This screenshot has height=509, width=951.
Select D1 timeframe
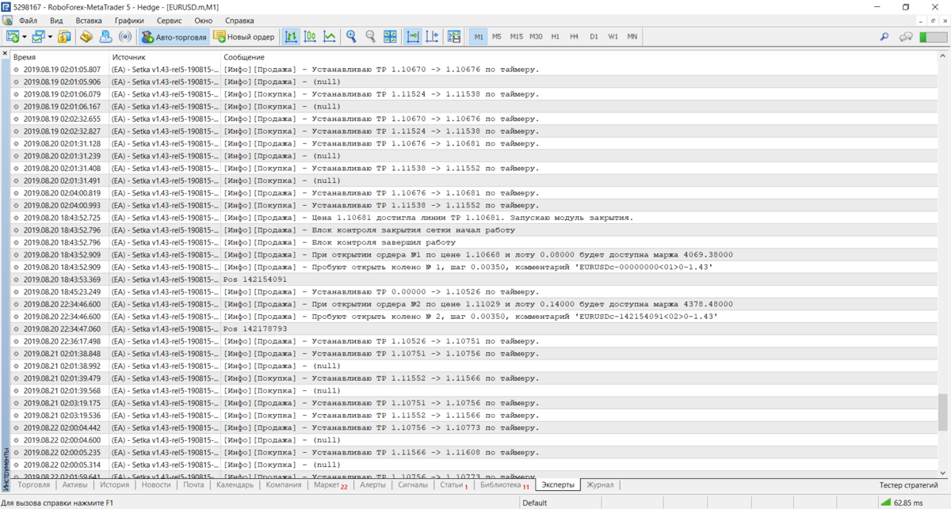(x=594, y=36)
